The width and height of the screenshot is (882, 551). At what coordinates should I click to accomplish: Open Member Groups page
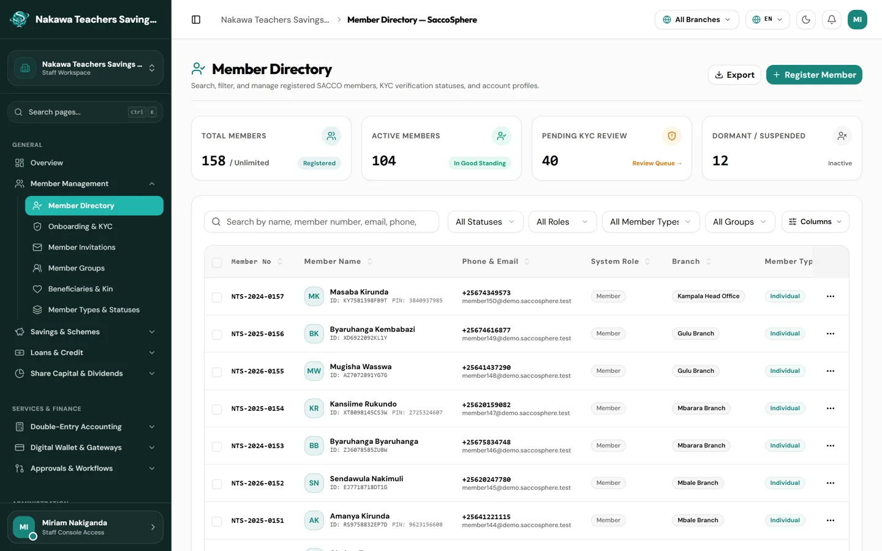pos(94,268)
